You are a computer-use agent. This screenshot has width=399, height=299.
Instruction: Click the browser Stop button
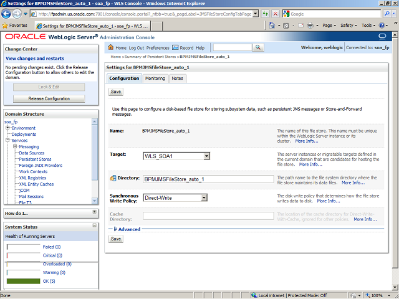tap(276, 14)
